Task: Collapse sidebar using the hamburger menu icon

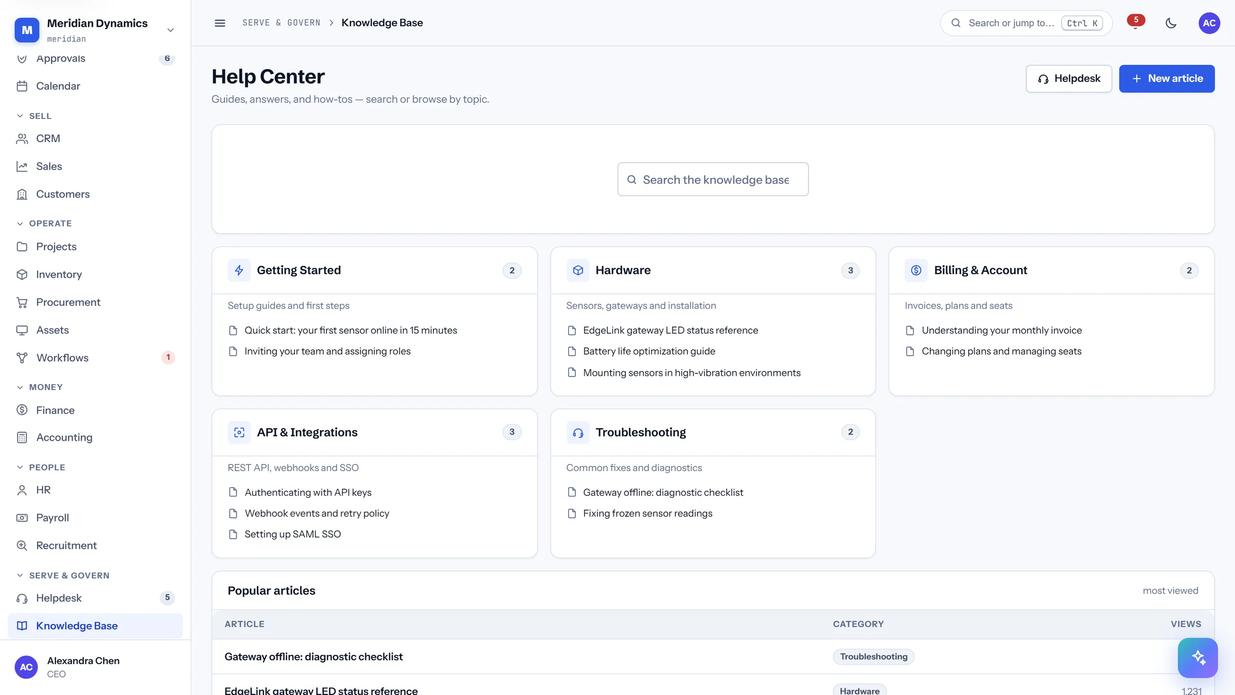Action: (220, 23)
